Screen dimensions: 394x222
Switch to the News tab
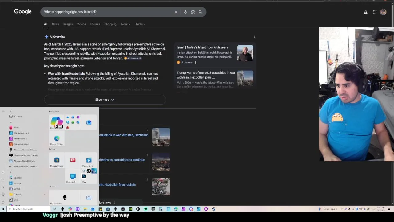[x=55, y=24]
